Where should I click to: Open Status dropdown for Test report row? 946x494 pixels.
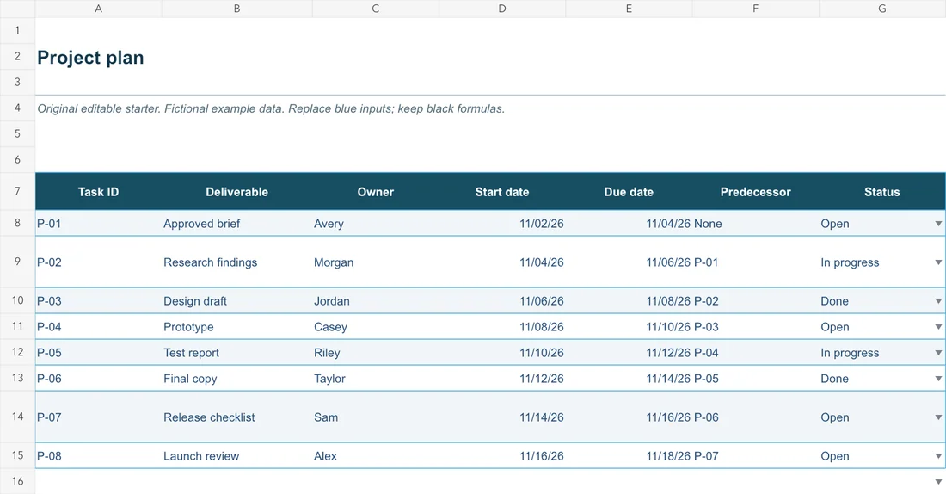(938, 353)
